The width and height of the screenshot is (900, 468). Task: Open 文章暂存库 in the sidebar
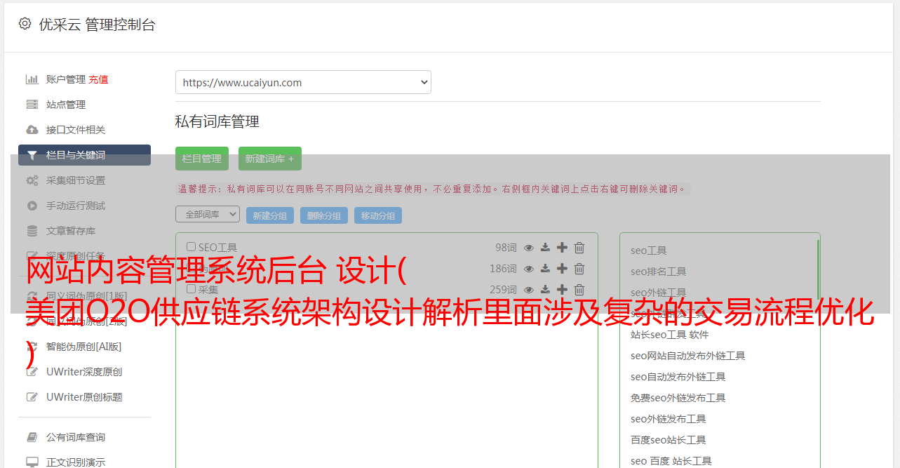(x=71, y=231)
